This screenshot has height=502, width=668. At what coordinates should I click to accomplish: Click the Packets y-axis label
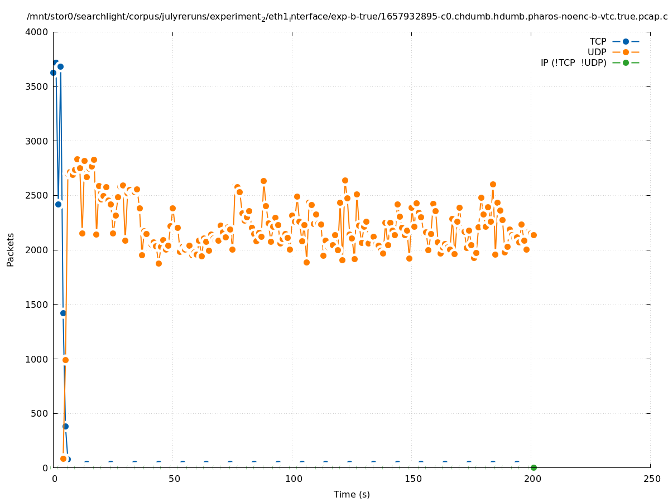pos(11,249)
